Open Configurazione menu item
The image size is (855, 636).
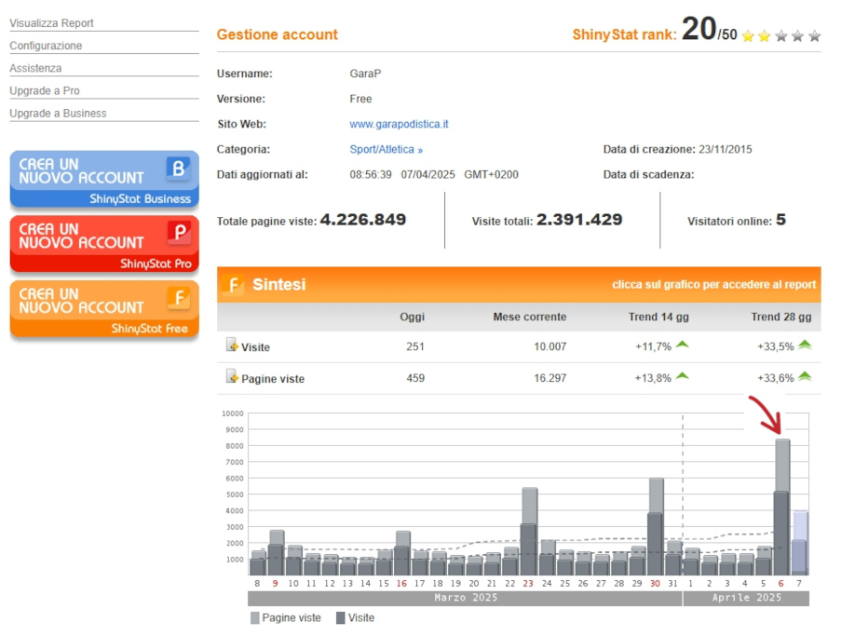pyautogui.click(x=46, y=46)
